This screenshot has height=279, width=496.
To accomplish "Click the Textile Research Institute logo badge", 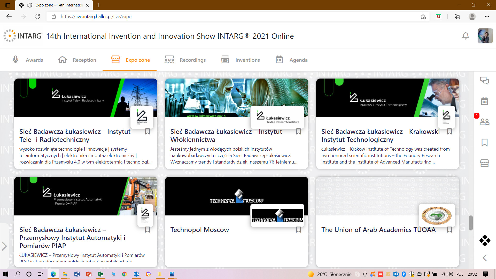I will pos(277,117).
